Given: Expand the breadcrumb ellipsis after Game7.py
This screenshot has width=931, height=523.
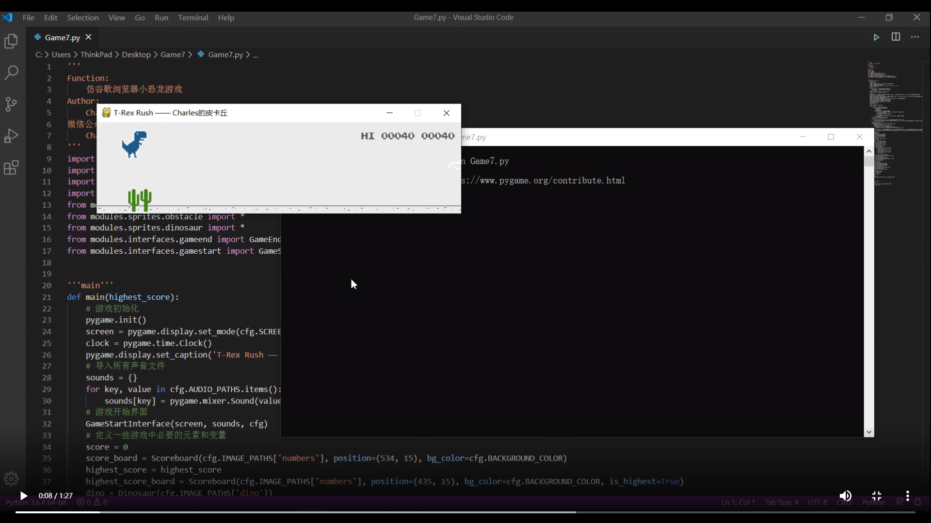Looking at the screenshot, I should click(256, 55).
